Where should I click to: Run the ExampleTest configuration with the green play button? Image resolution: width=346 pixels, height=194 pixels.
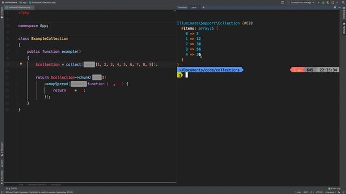[x=318, y=3]
